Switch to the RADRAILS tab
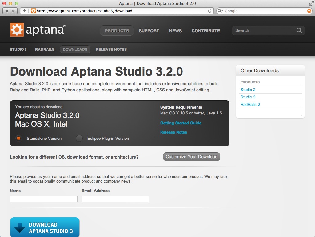 pos(45,50)
